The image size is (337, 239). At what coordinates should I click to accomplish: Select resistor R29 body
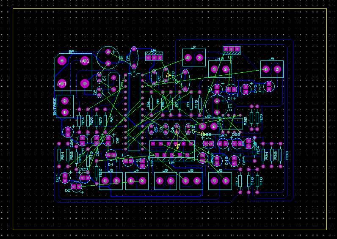click(257, 118)
